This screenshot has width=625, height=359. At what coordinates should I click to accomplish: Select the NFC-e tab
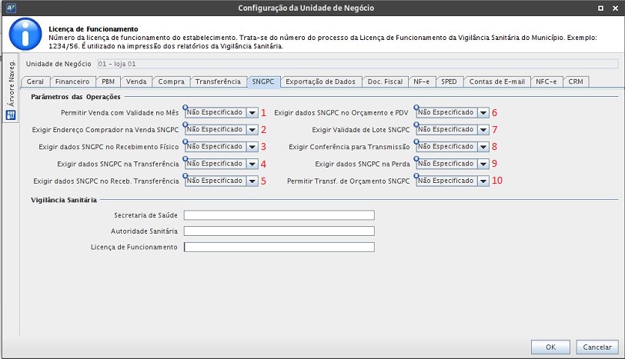point(547,81)
